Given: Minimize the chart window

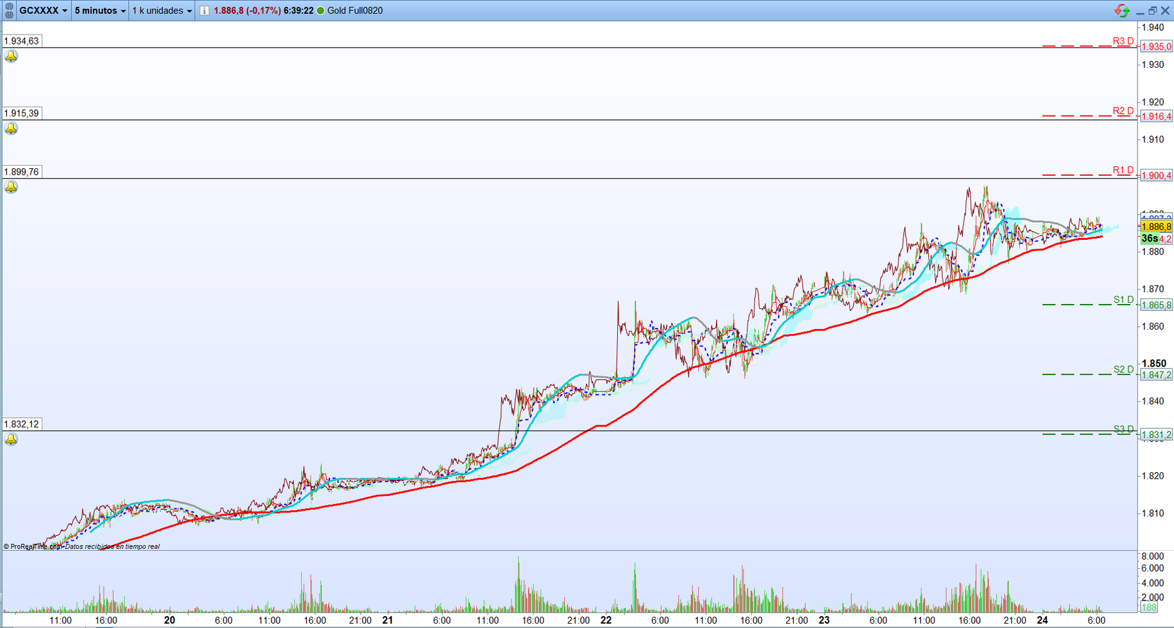Looking at the screenshot, I should tap(1139, 13).
